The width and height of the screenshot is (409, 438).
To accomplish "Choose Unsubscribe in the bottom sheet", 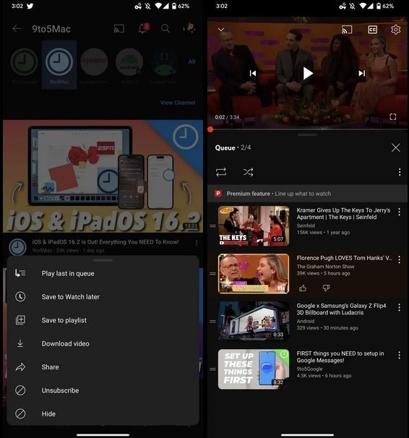I will point(103,390).
